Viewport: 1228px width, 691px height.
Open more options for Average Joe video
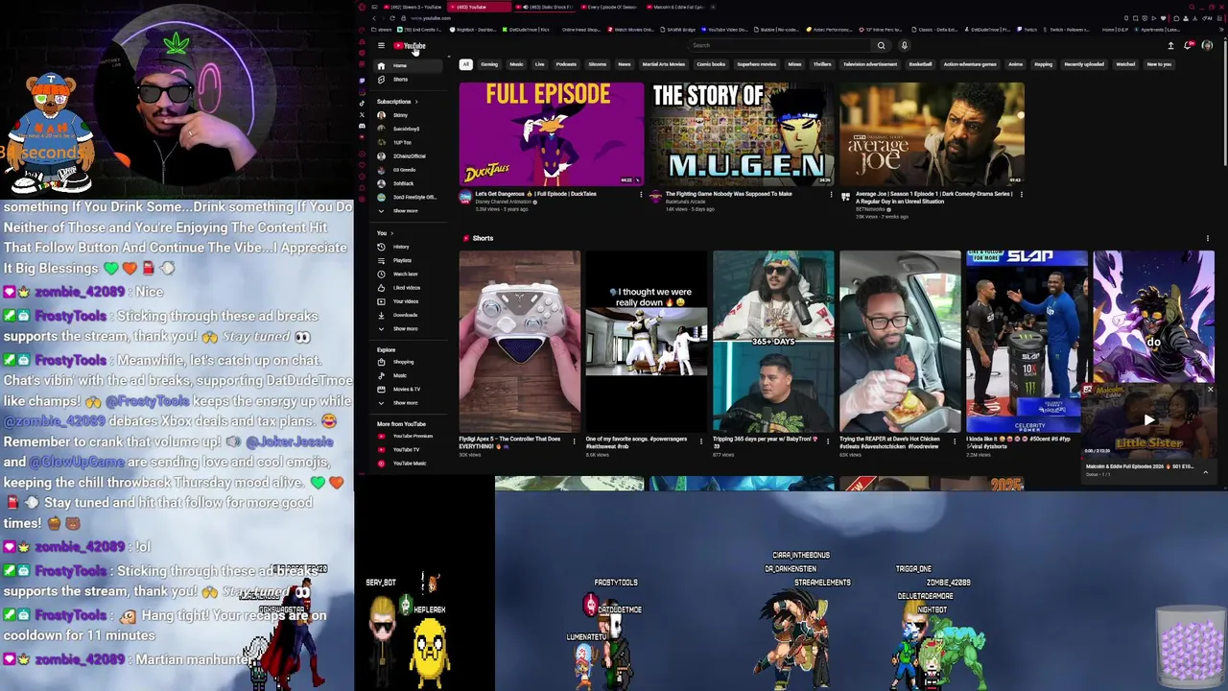click(x=1021, y=195)
